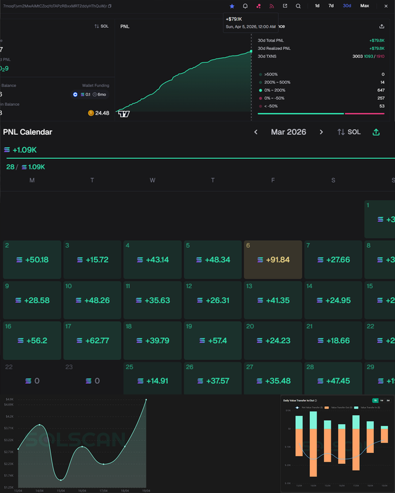
Task: Go to next month after Mar 2026
Action: [x=321, y=132]
